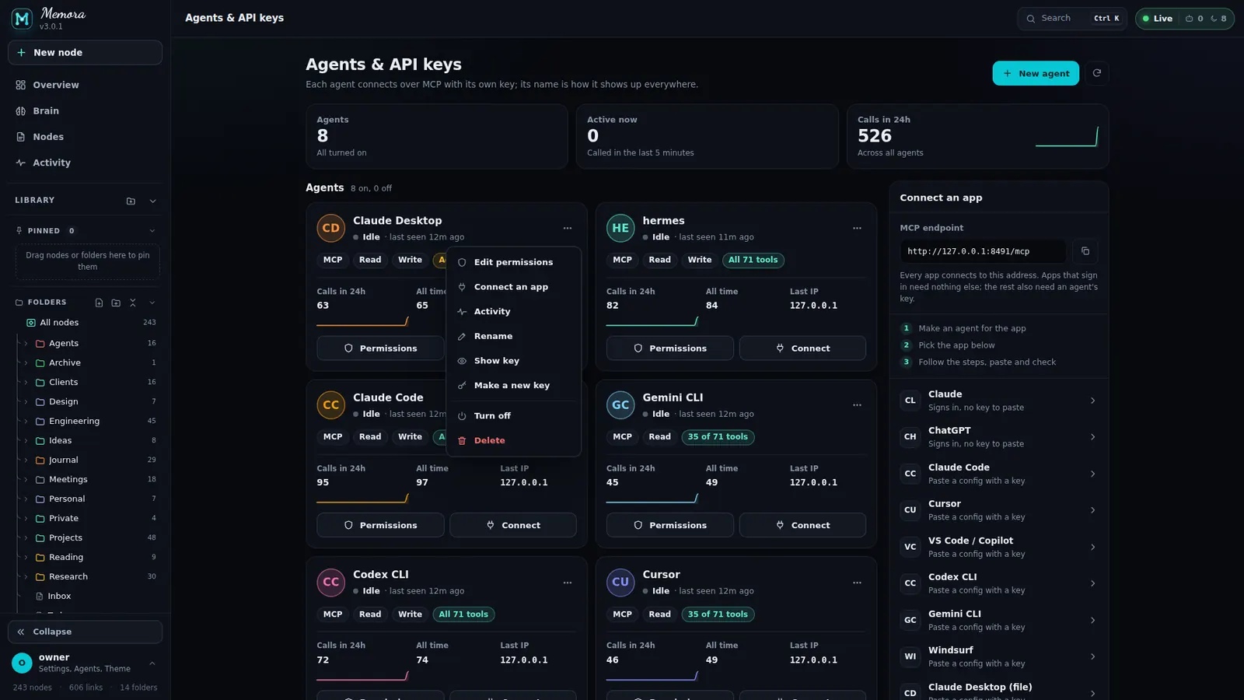Click the HE avatar of hermes
This screenshot has width=1244, height=700.
(x=620, y=228)
